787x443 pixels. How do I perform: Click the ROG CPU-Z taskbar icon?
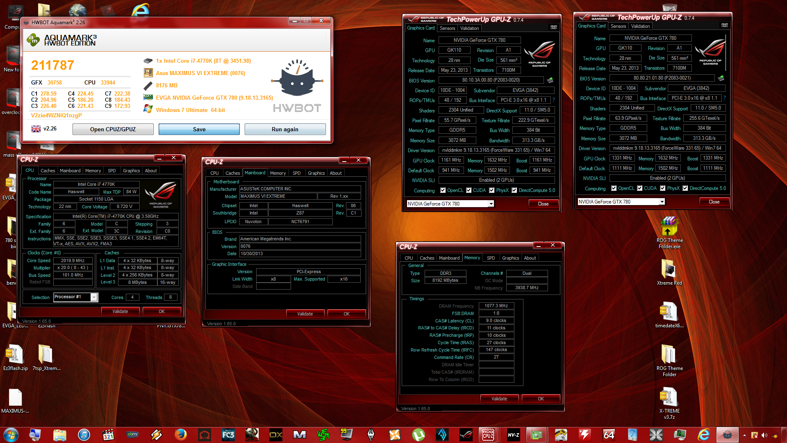coord(488,434)
